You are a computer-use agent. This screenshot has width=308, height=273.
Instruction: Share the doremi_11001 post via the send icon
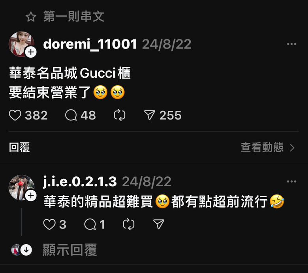150,115
